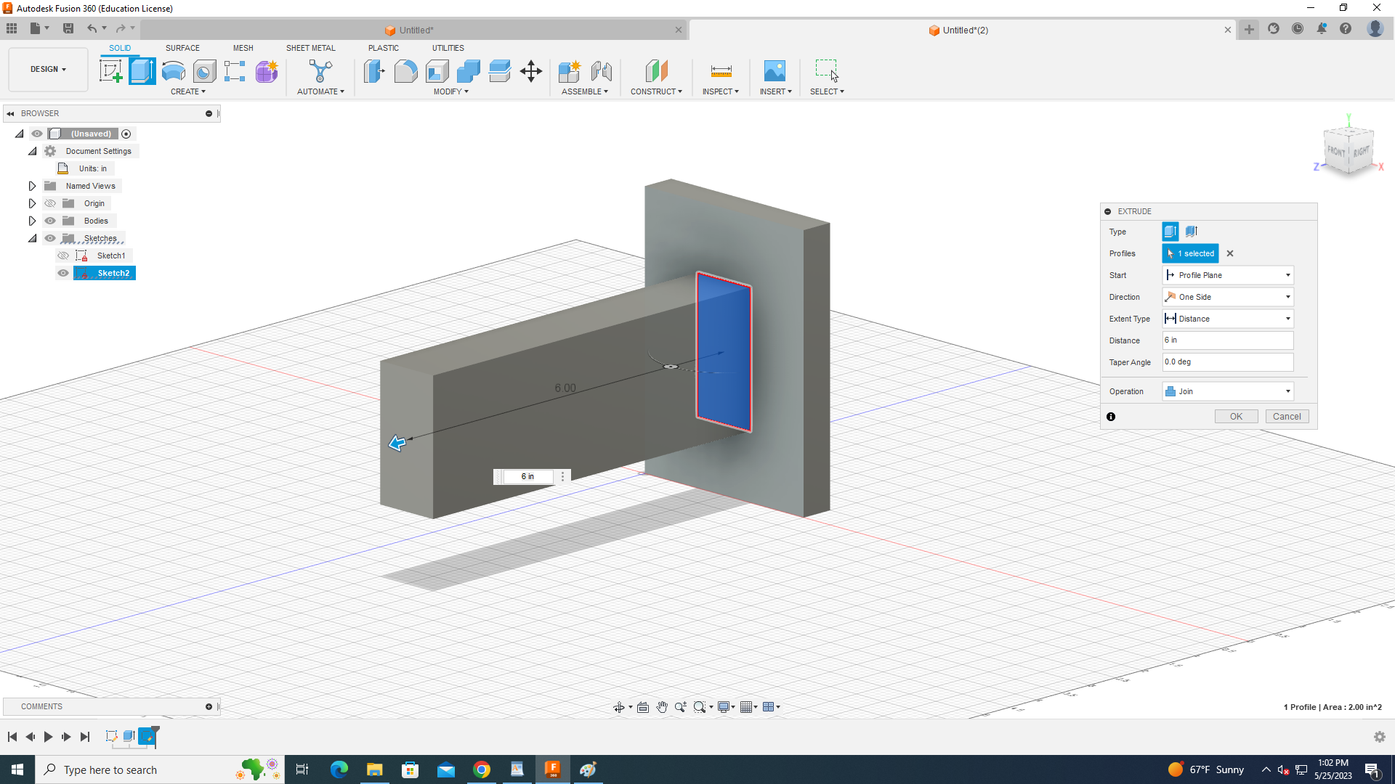Open the SHEET METAL tab
The image size is (1395, 784).
click(310, 48)
